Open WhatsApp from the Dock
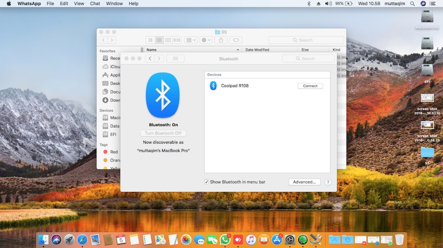Image resolution: width=443 pixels, height=248 pixels. click(225, 240)
